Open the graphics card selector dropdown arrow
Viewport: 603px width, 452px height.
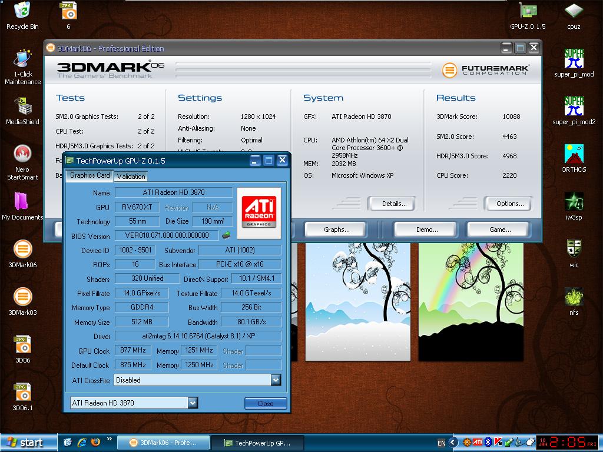(x=193, y=403)
